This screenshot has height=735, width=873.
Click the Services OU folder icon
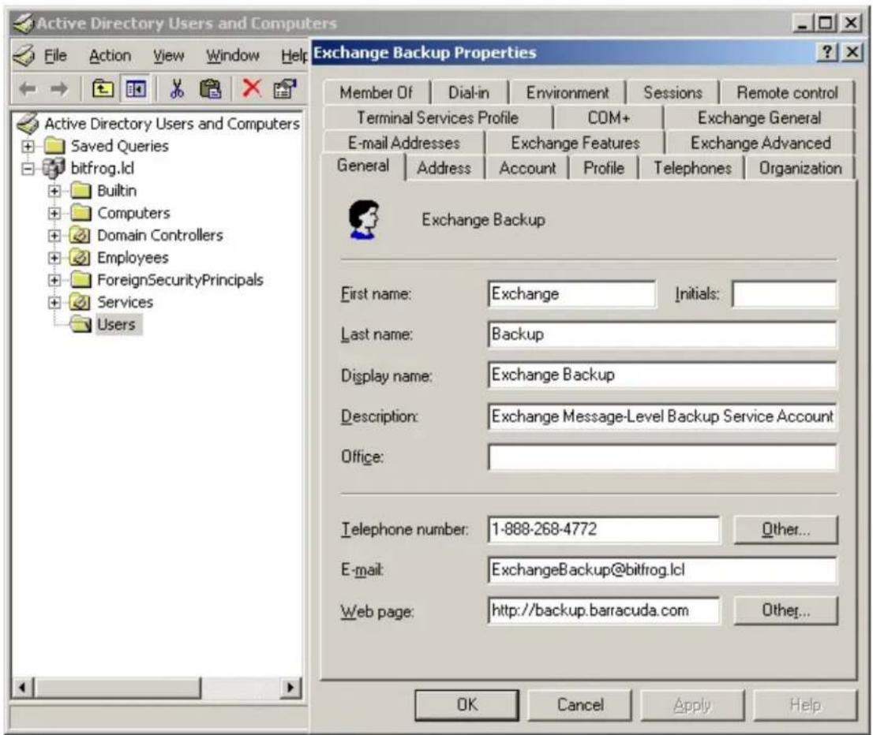click(x=80, y=301)
